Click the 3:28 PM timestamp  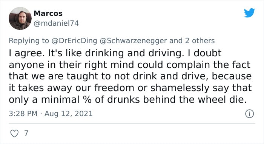[x=23, y=113]
